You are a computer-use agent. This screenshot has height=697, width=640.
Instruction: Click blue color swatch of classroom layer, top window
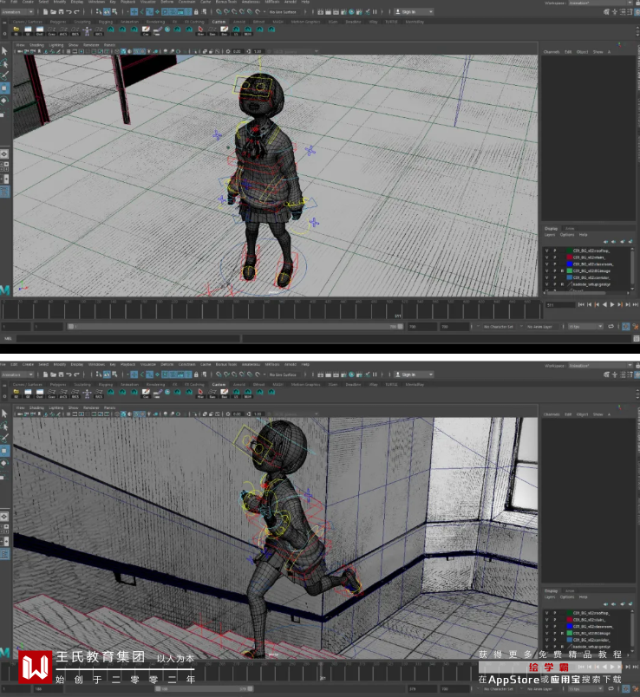[569, 264]
